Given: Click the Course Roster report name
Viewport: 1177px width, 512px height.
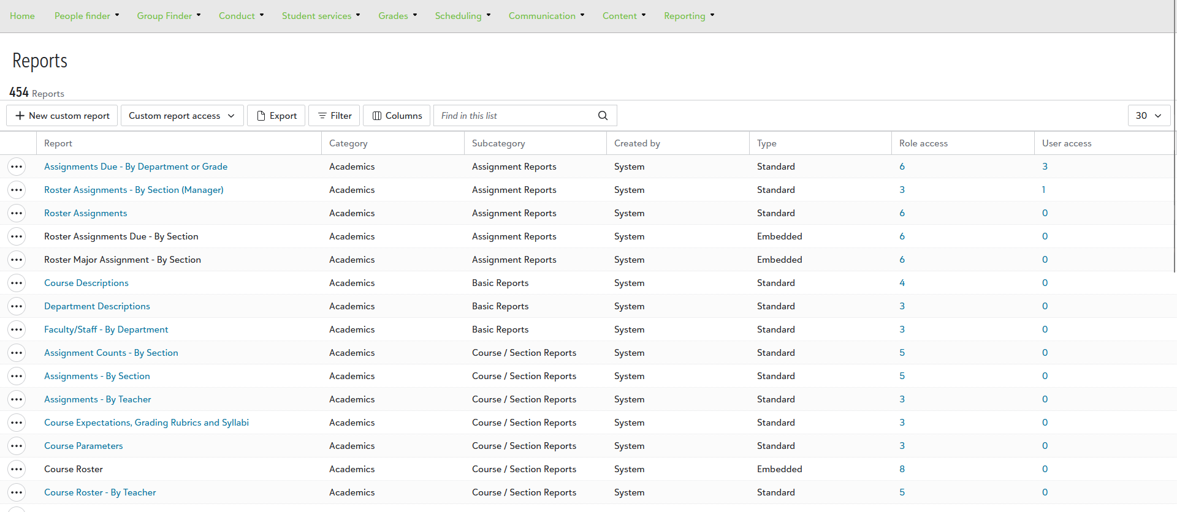Looking at the screenshot, I should [74, 469].
